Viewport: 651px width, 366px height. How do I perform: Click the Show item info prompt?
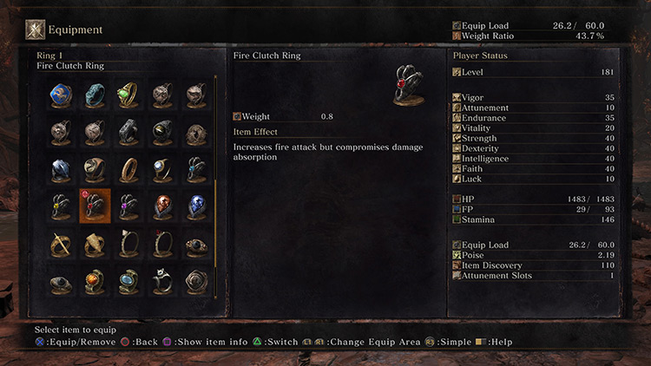point(205,342)
